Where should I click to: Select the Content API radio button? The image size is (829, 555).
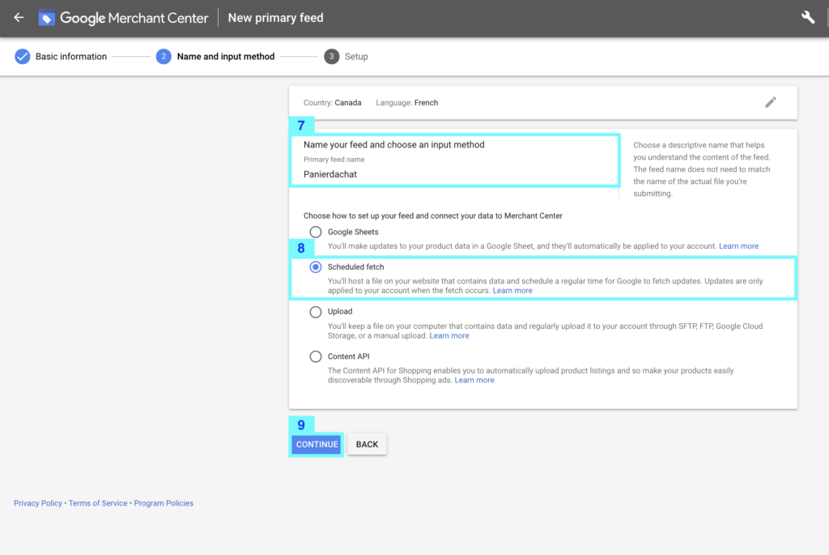[x=316, y=356]
